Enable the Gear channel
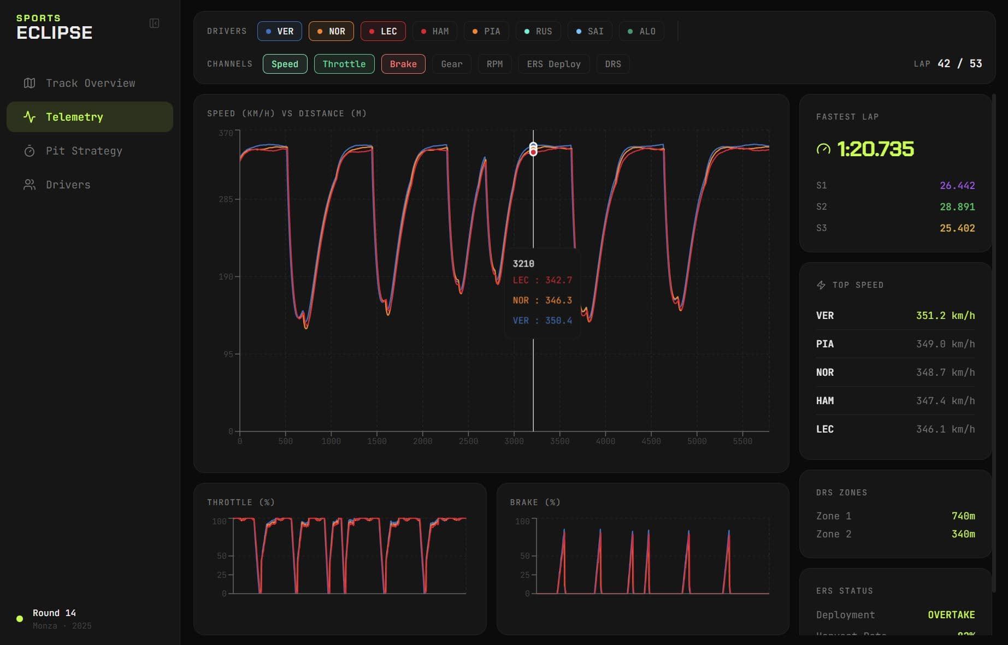Screen dimensions: 1008x645 [452, 64]
